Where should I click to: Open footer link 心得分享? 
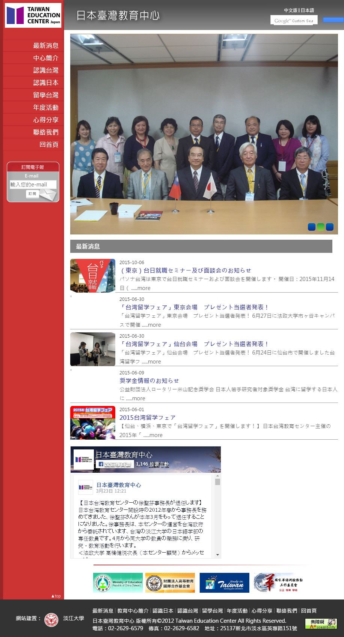[x=262, y=611]
